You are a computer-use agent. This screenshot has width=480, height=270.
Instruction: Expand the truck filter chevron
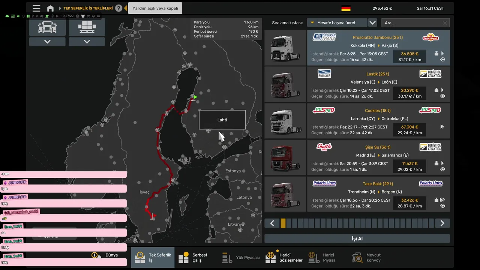pyautogui.click(x=47, y=42)
